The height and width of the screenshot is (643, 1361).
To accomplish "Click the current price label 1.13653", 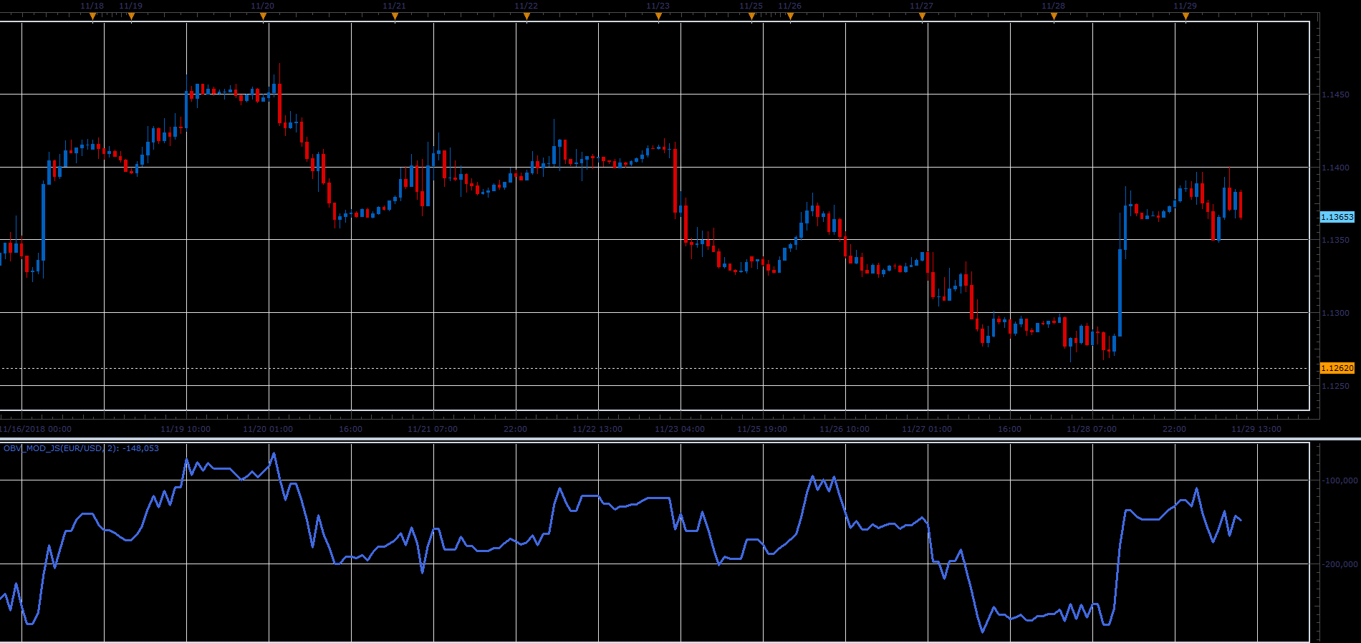I will pyautogui.click(x=1337, y=217).
